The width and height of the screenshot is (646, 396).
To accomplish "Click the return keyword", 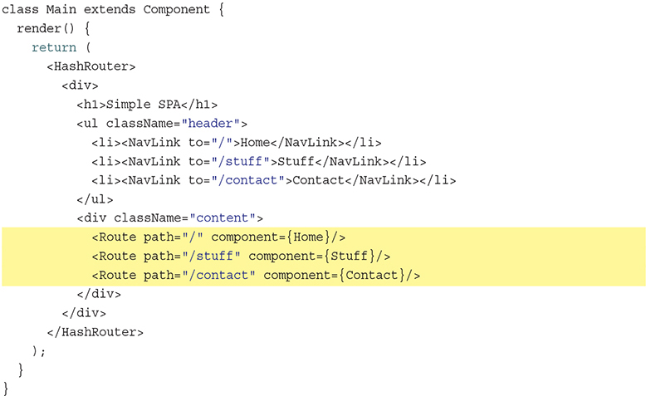I will (x=54, y=47).
